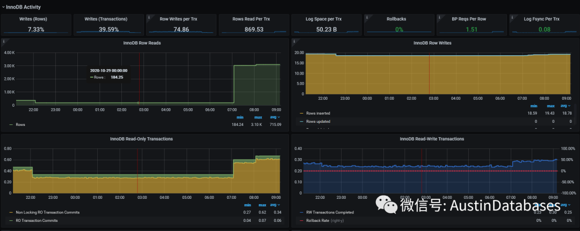
Task: Open the avg sort chevron in Row Reads legend
Action: pyautogui.click(x=279, y=117)
